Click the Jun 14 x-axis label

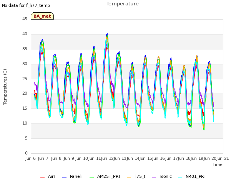133,158
